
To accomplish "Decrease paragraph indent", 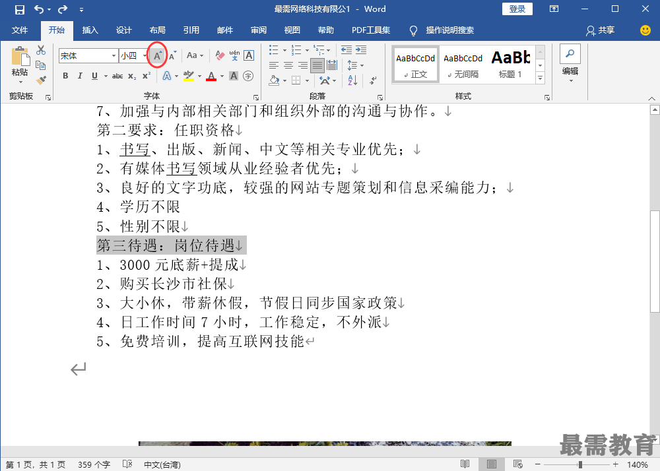I will (x=346, y=50).
